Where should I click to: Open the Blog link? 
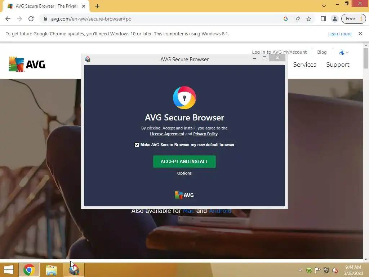[322, 52]
